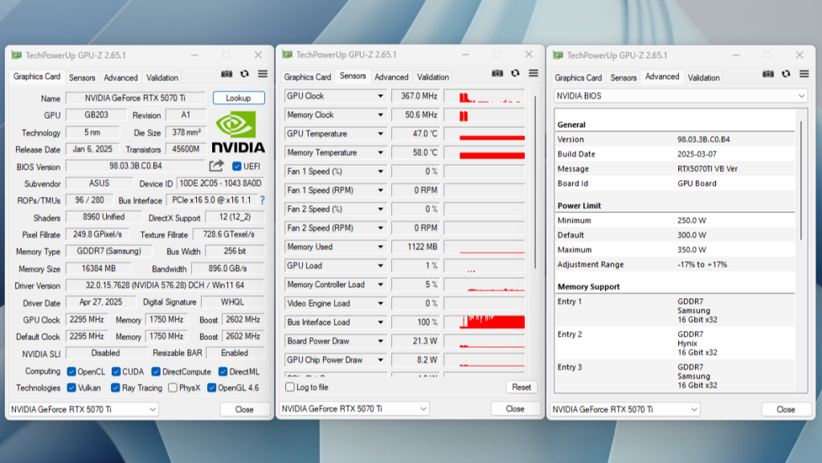The width and height of the screenshot is (822, 463).
Task: Switch to Sensors tab in Advanced window
Action: (x=624, y=78)
